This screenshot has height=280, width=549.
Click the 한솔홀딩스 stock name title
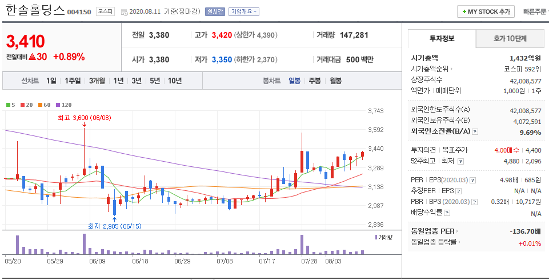[x=35, y=10]
